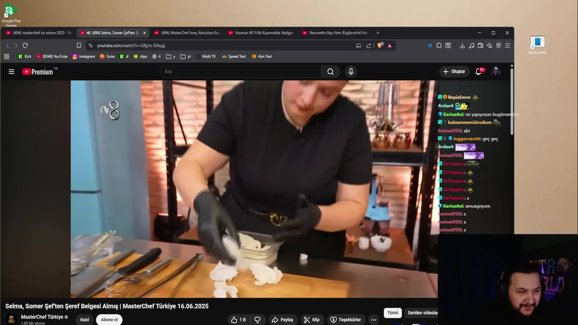The width and height of the screenshot is (578, 325).
Task: Open Brave Rewards triangle icon
Action: pyautogui.click(x=390, y=45)
